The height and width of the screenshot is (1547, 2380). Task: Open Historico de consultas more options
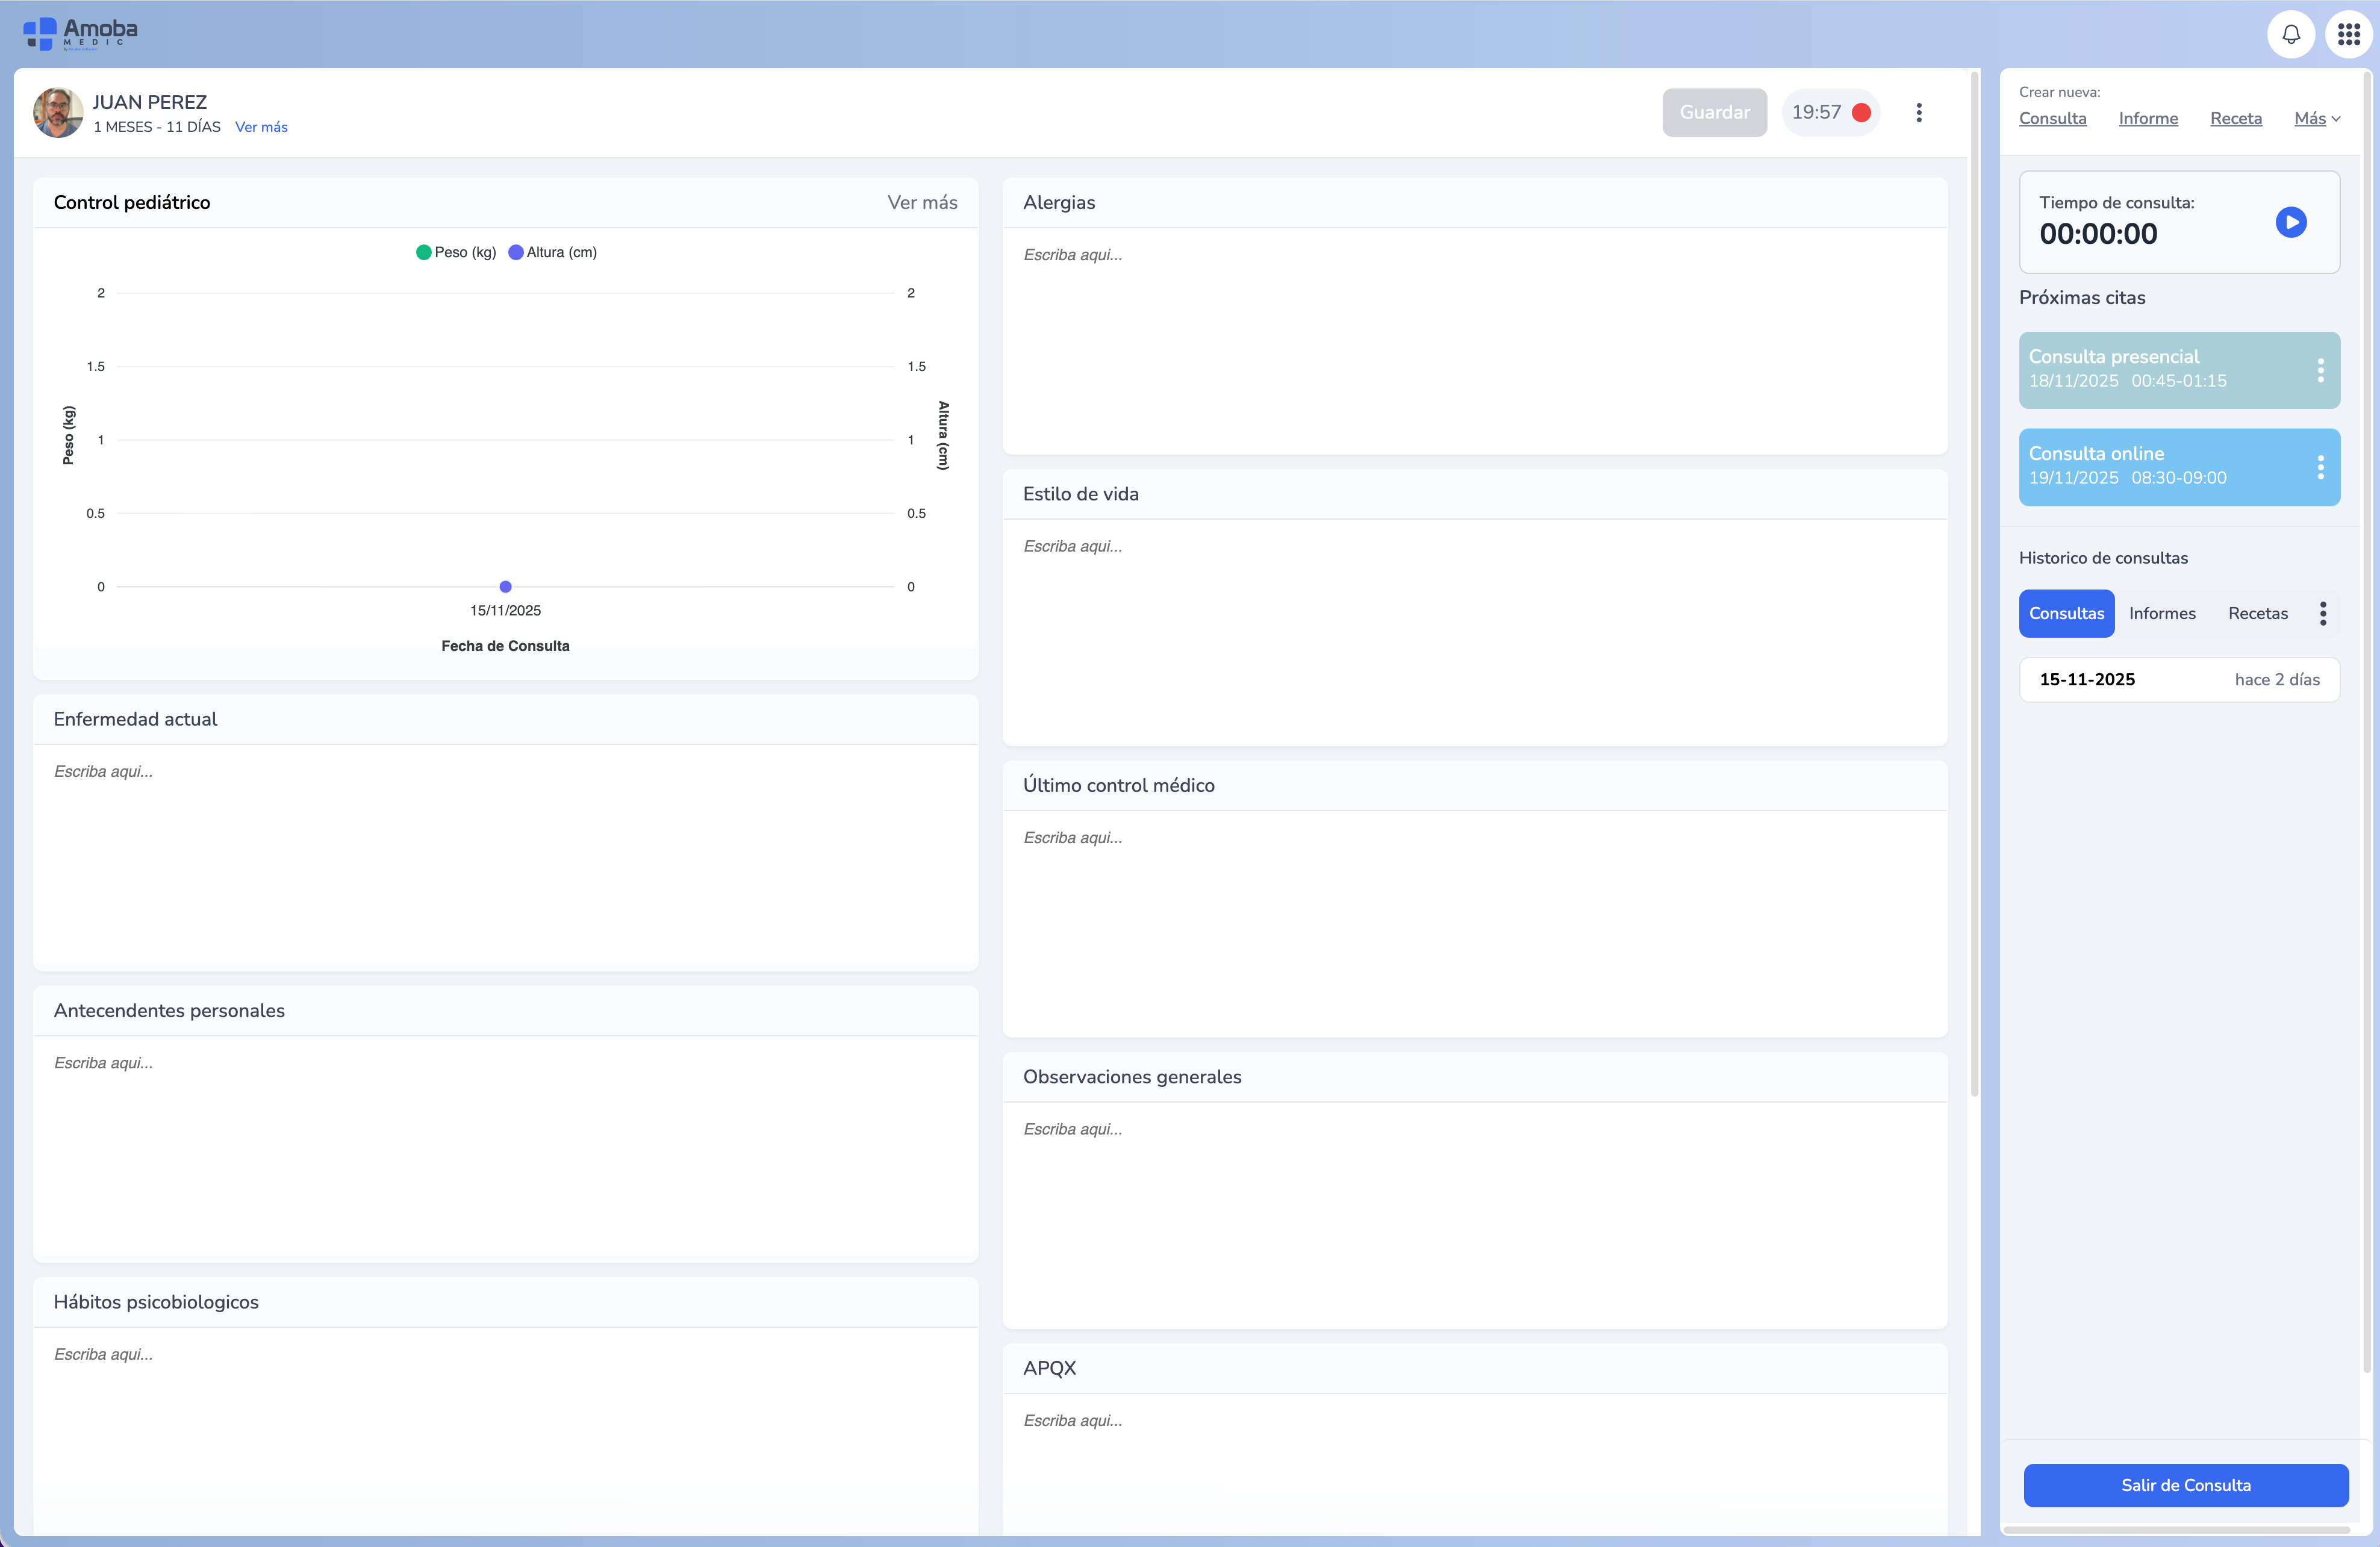(2322, 613)
